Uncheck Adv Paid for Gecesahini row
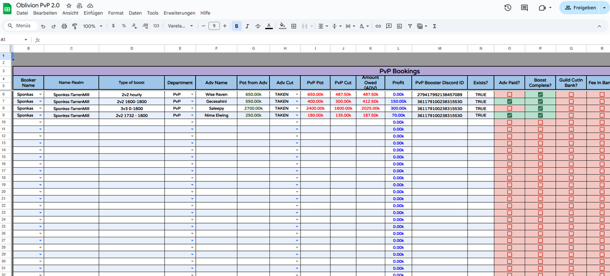The image size is (610, 276). pos(509,102)
